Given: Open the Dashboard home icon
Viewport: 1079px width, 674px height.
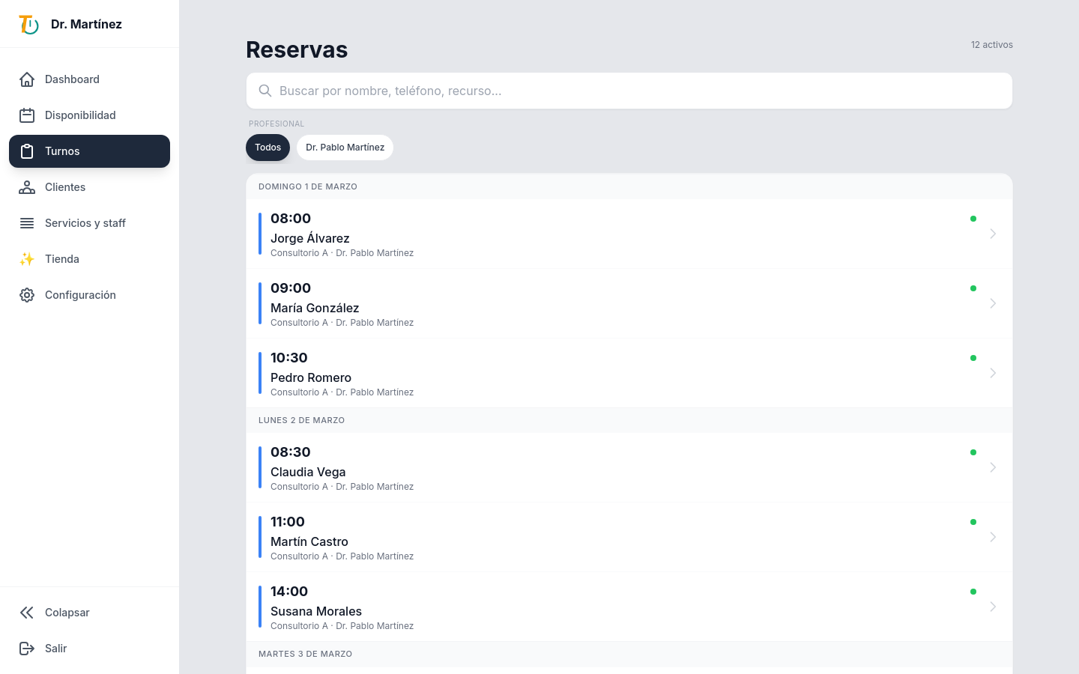Looking at the screenshot, I should point(27,79).
